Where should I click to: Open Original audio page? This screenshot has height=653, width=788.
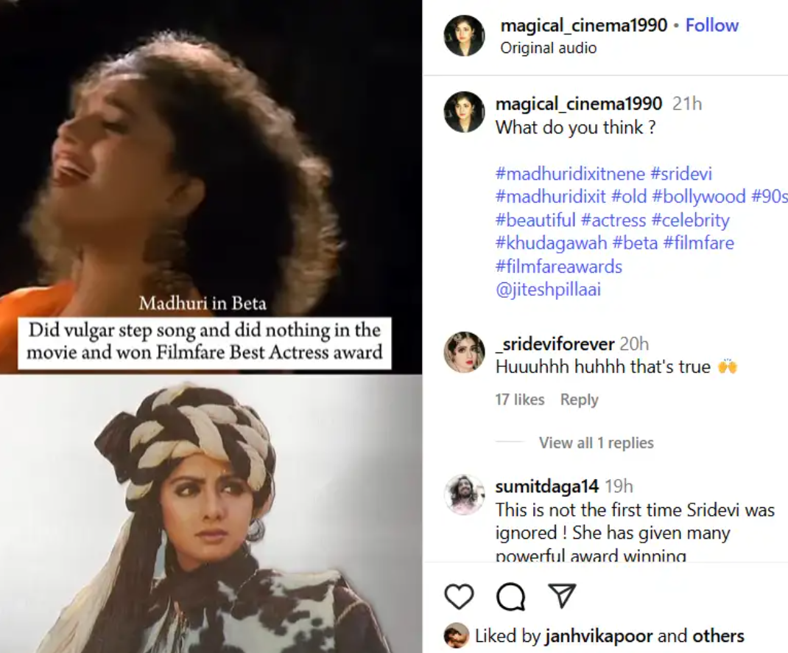pos(548,48)
